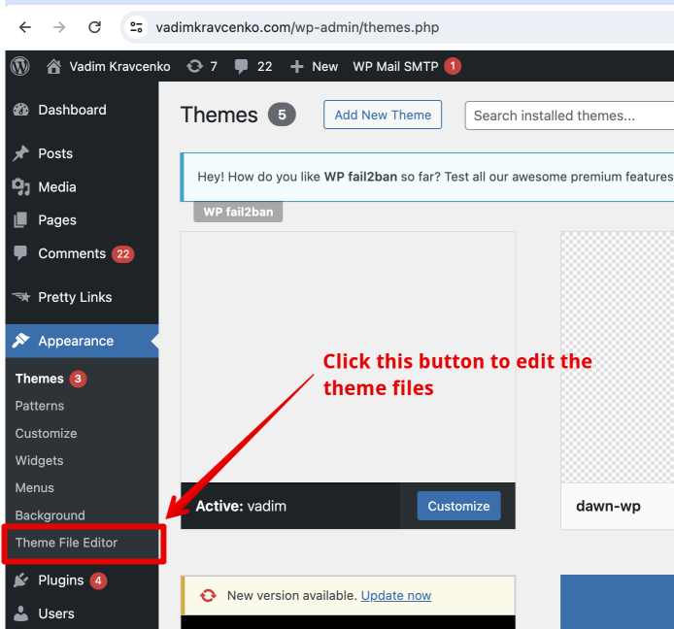Image resolution: width=674 pixels, height=629 pixels.
Task: Open the Users menu item
Action: 56,613
